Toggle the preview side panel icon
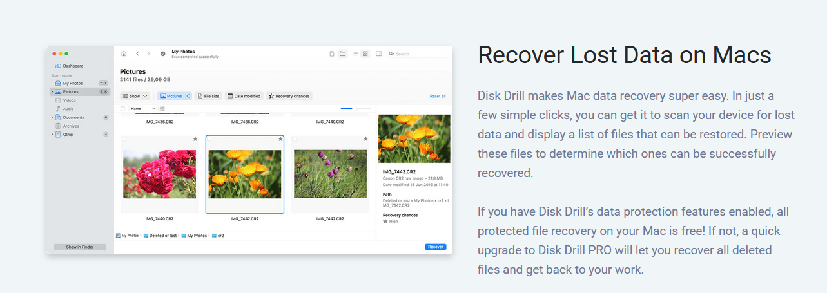 click(379, 53)
